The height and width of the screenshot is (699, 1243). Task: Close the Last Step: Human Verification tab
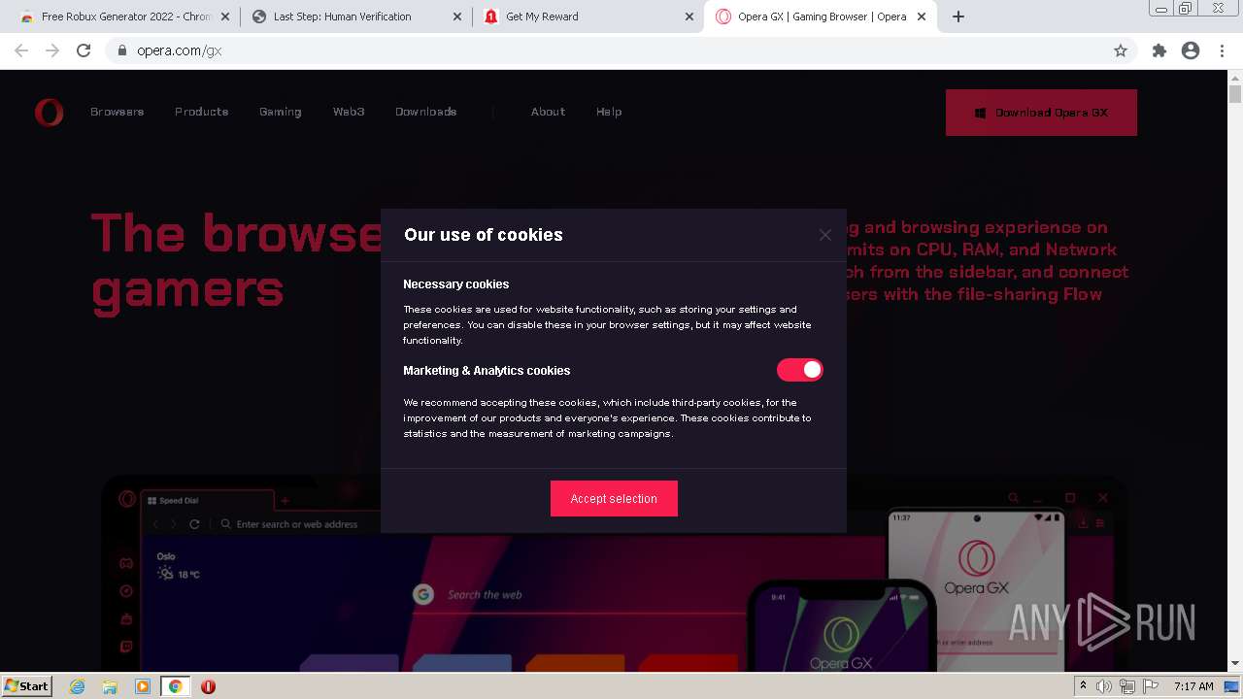click(456, 17)
